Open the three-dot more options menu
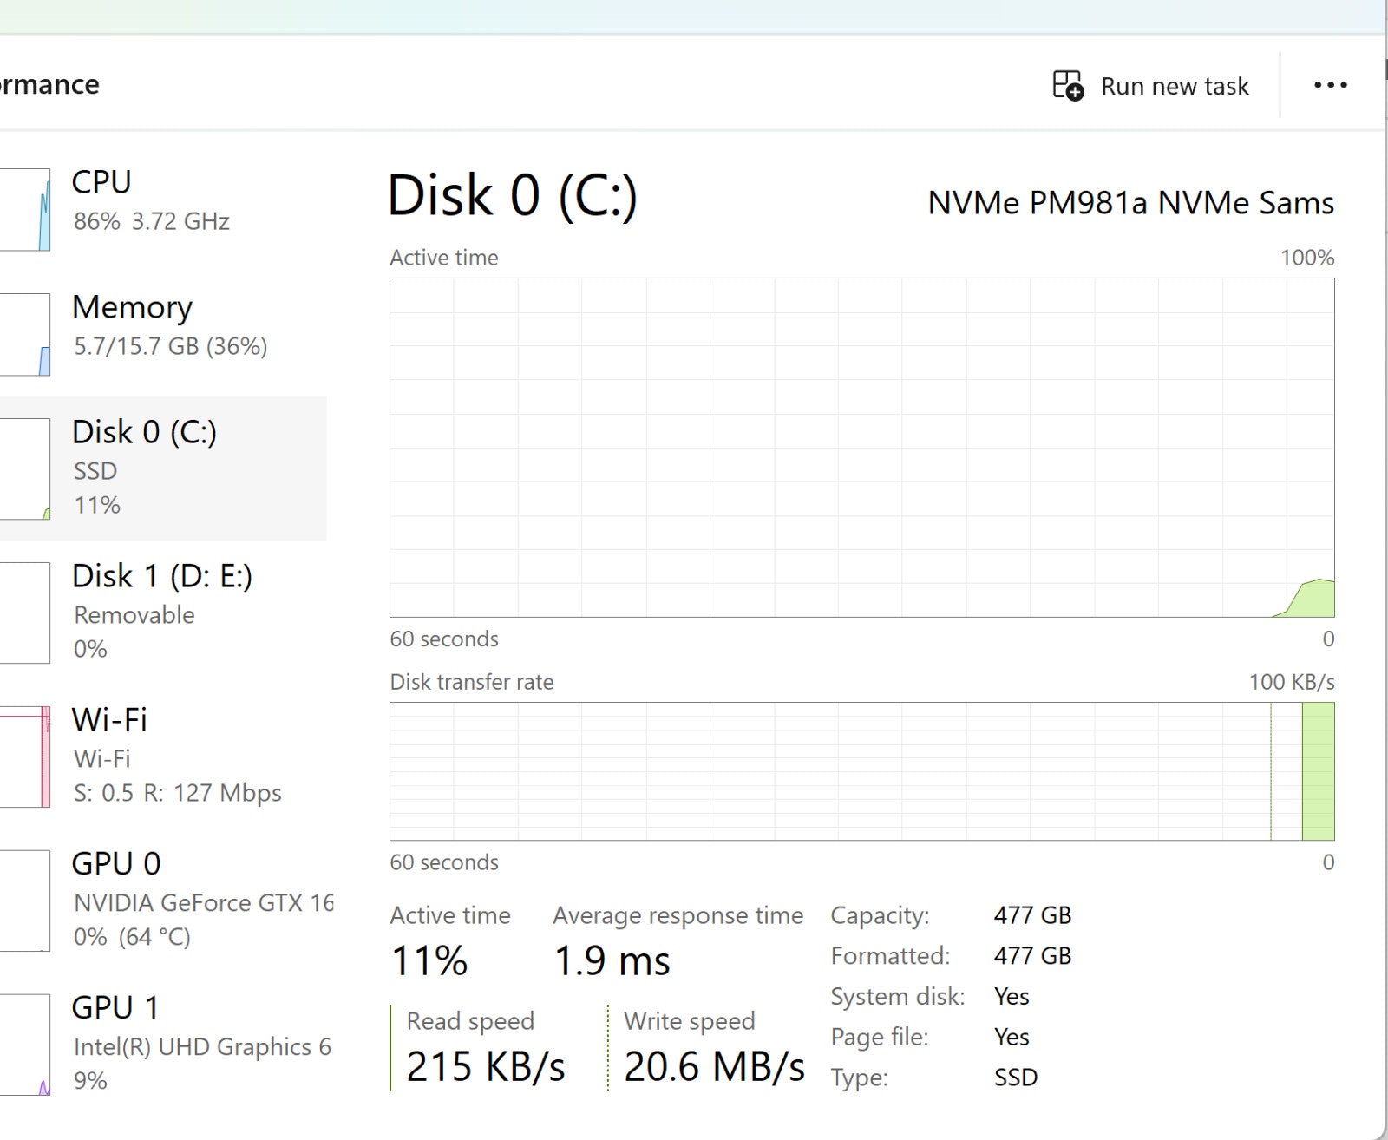 [x=1330, y=85]
